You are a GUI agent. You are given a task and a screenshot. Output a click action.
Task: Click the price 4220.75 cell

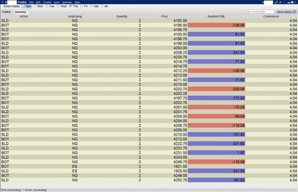click(180, 57)
